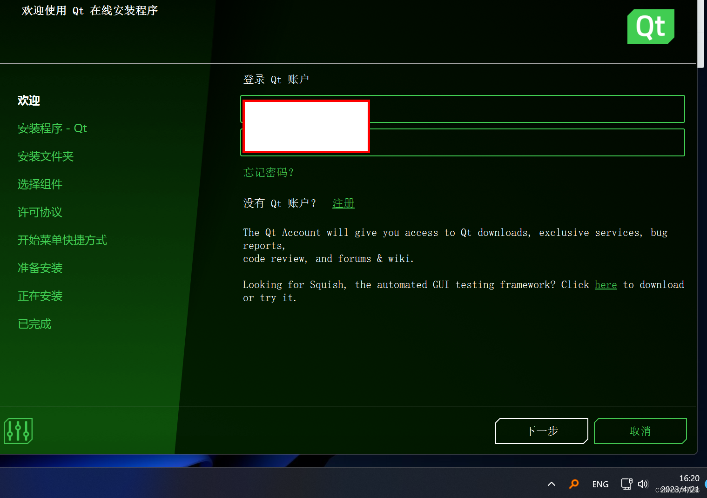Click 'Looking for Squish' text

(x=464, y=291)
